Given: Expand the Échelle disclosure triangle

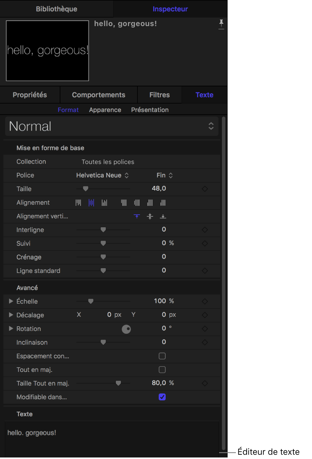Looking at the screenshot, I should coord(11,301).
